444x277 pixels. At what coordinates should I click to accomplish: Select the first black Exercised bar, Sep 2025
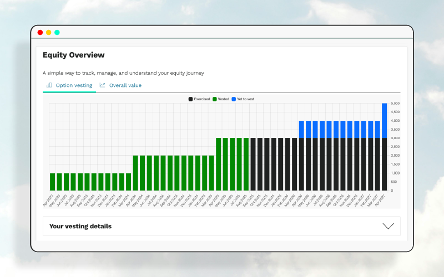pos(253,164)
